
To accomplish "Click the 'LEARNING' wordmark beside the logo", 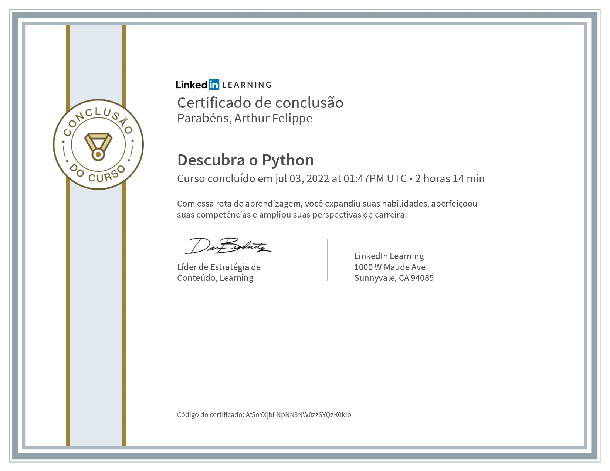I will (247, 85).
